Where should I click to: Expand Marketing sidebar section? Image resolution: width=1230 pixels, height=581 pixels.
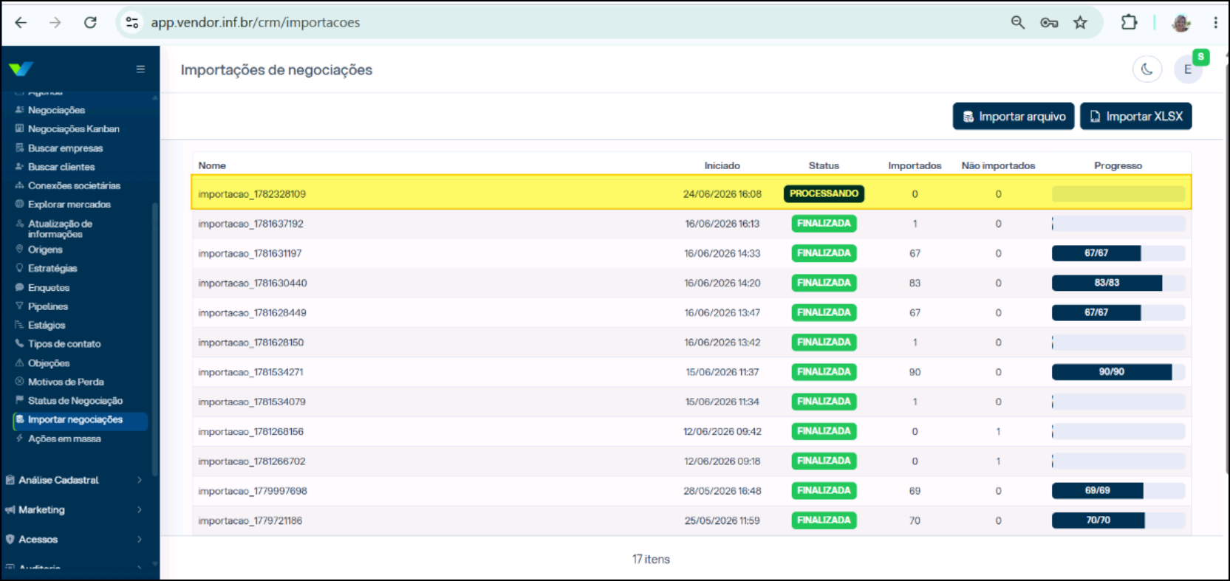[x=74, y=509]
